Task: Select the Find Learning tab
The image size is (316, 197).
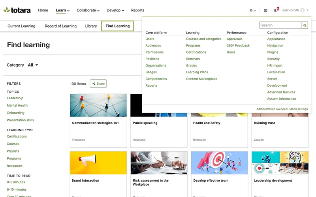Action: (117, 26)
